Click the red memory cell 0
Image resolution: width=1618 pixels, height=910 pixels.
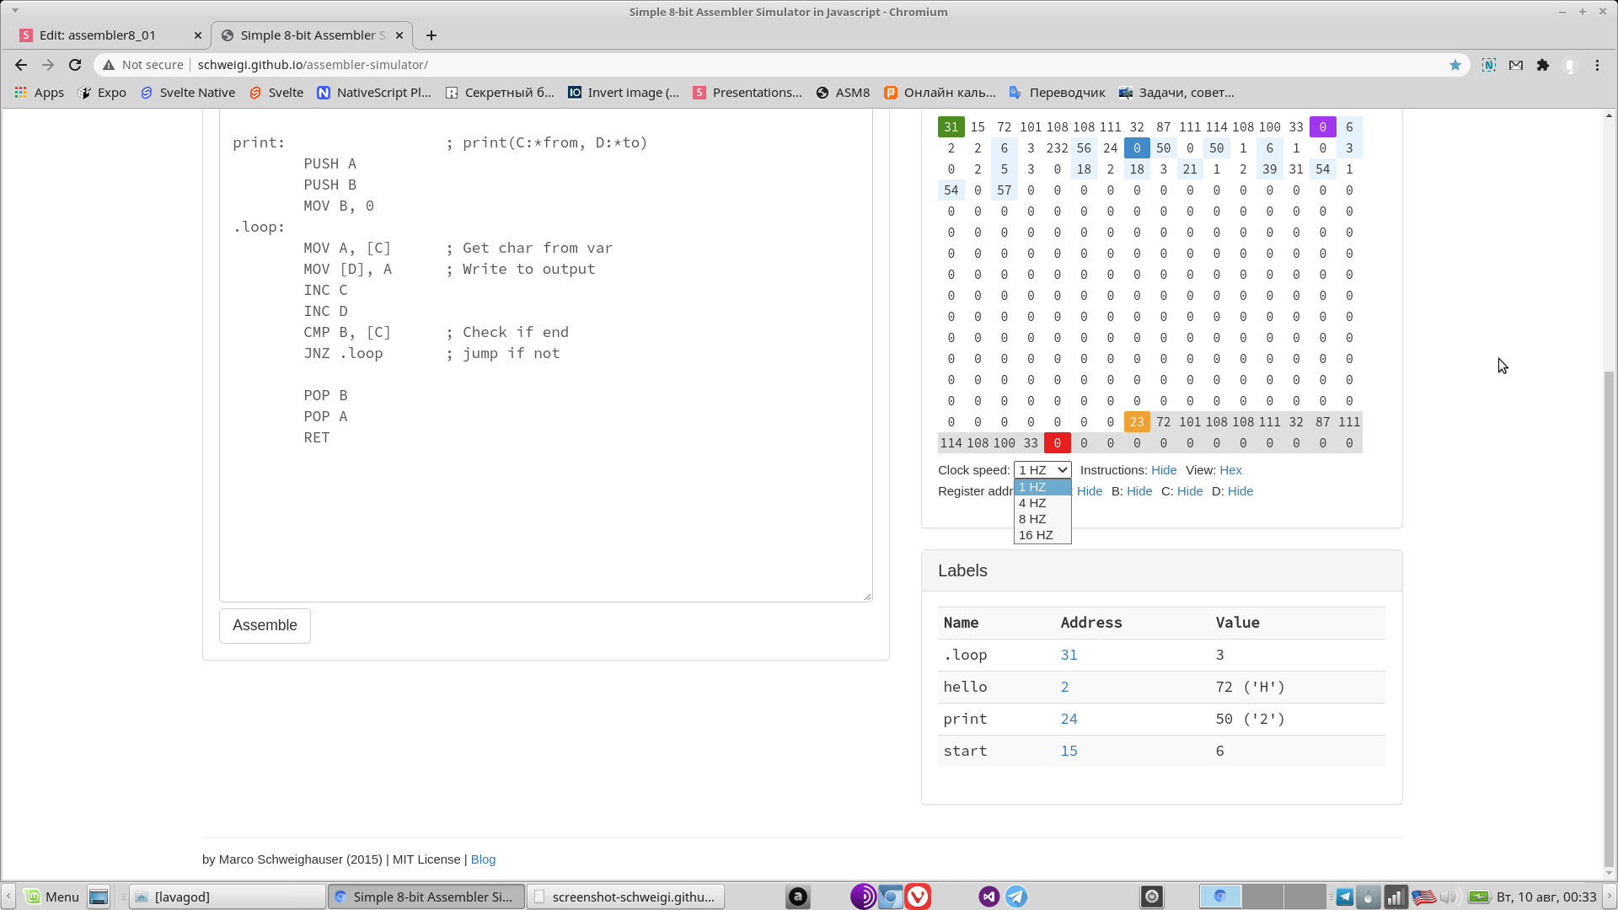tap(1057, 443)
